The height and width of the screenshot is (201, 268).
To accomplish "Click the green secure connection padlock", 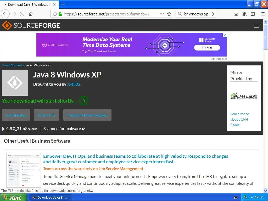I will [x=60, y=14].
